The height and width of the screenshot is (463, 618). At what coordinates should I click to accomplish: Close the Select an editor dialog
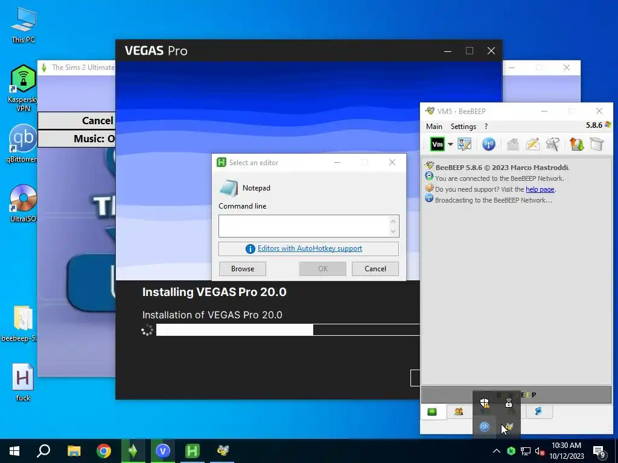point(392,162)
